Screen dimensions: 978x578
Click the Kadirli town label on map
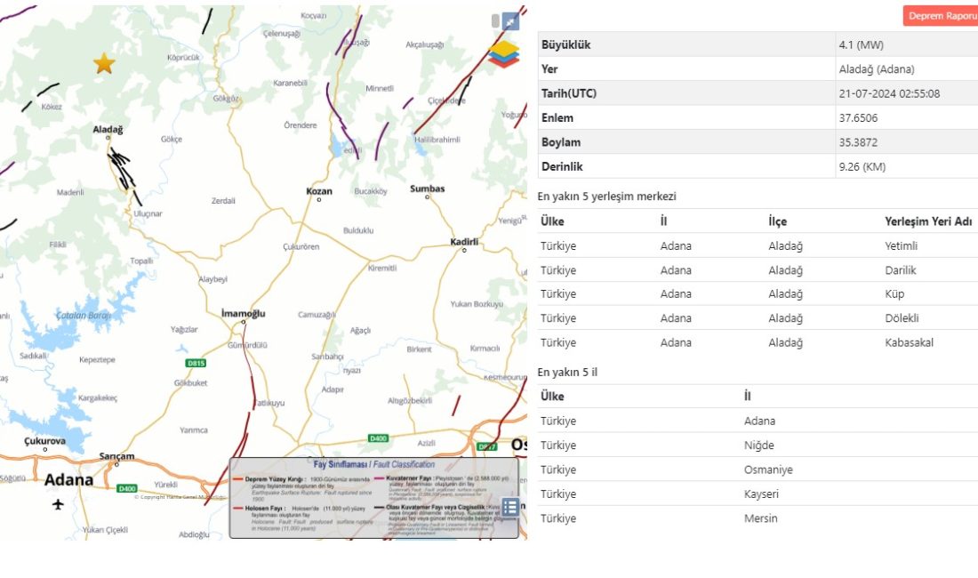pyautogui.click(x=464, y=241)
